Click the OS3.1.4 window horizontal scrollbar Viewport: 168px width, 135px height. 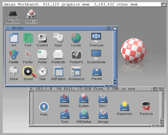pyautogui.click(x=90, y=126)
